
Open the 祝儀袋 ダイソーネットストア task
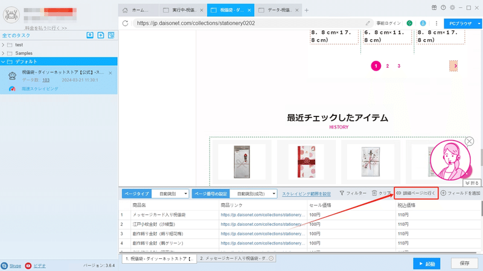tap(63, 72)
